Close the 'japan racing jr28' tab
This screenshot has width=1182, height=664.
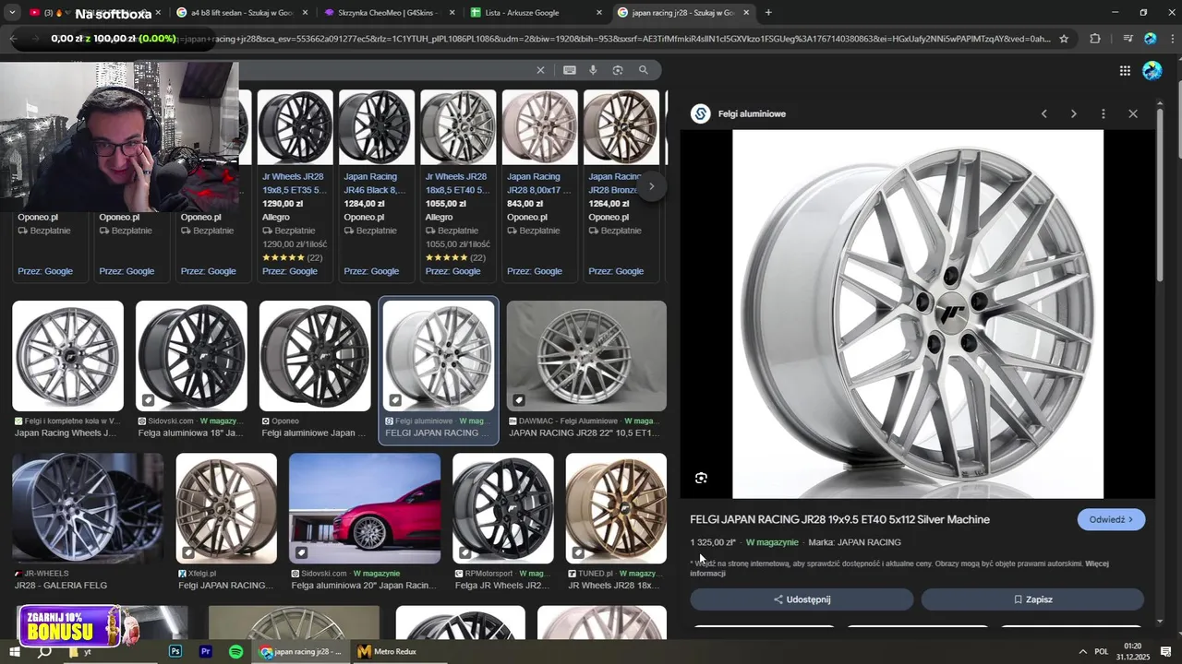[746, 13]
